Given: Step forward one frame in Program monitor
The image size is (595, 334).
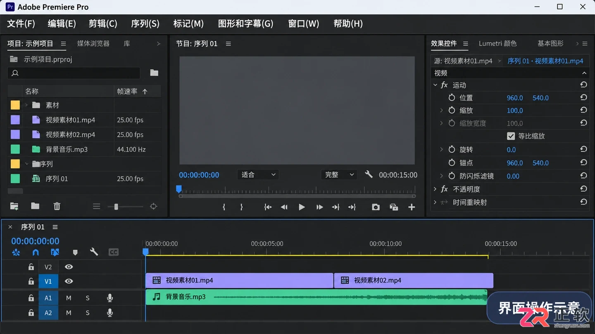Looking at the screenshot, I should [x=319, y=207].
